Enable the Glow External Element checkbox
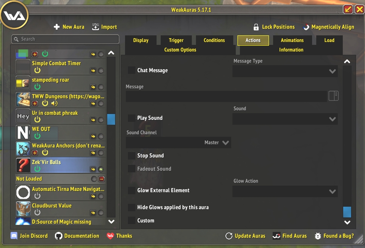365x248 pixels. point(131,190)
